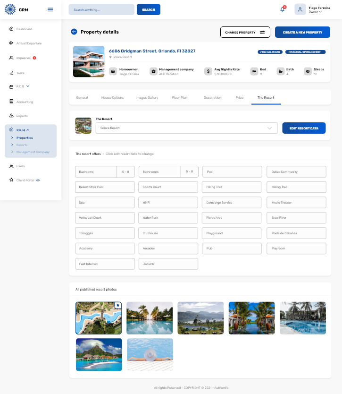Viewport: 342px width, 394px height.
Task: Toggle the hamburger menu icon
Action: 50,9
